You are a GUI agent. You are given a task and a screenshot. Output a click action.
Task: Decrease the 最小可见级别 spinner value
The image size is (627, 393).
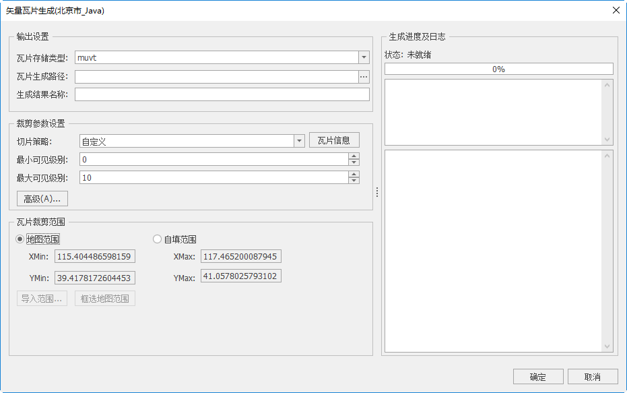tap(354, 162)
